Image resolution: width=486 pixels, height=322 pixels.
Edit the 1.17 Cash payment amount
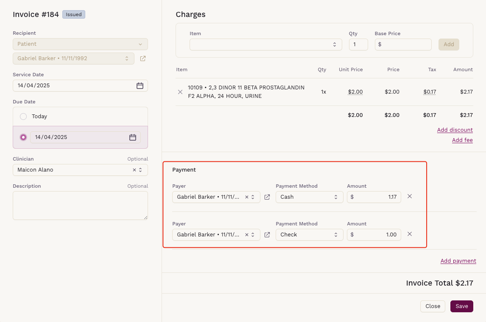(x=374, y=197)
